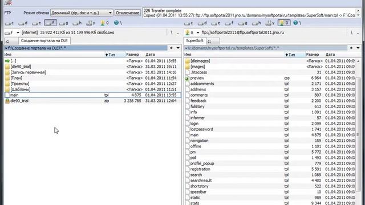Sort left panel by Имя column
365x205 pixels.
click(x=54, y=55)
